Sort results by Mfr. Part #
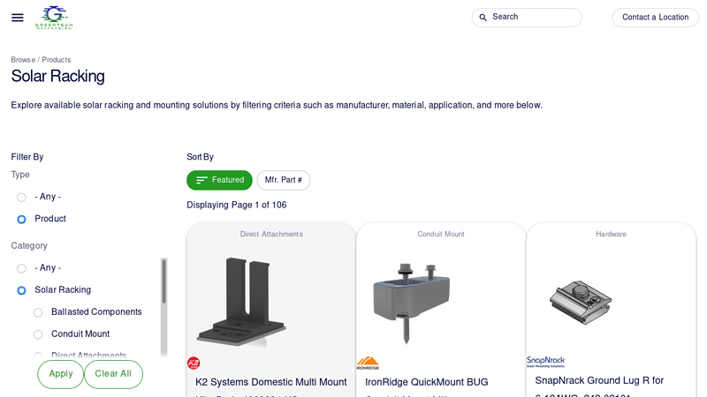 (283, 180)
